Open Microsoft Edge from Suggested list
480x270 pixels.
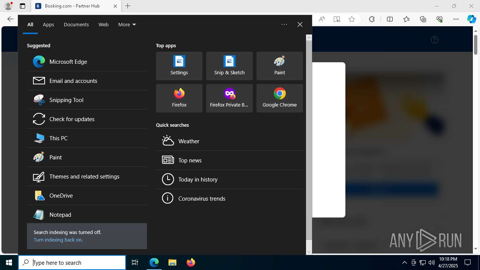coord(87,61)
